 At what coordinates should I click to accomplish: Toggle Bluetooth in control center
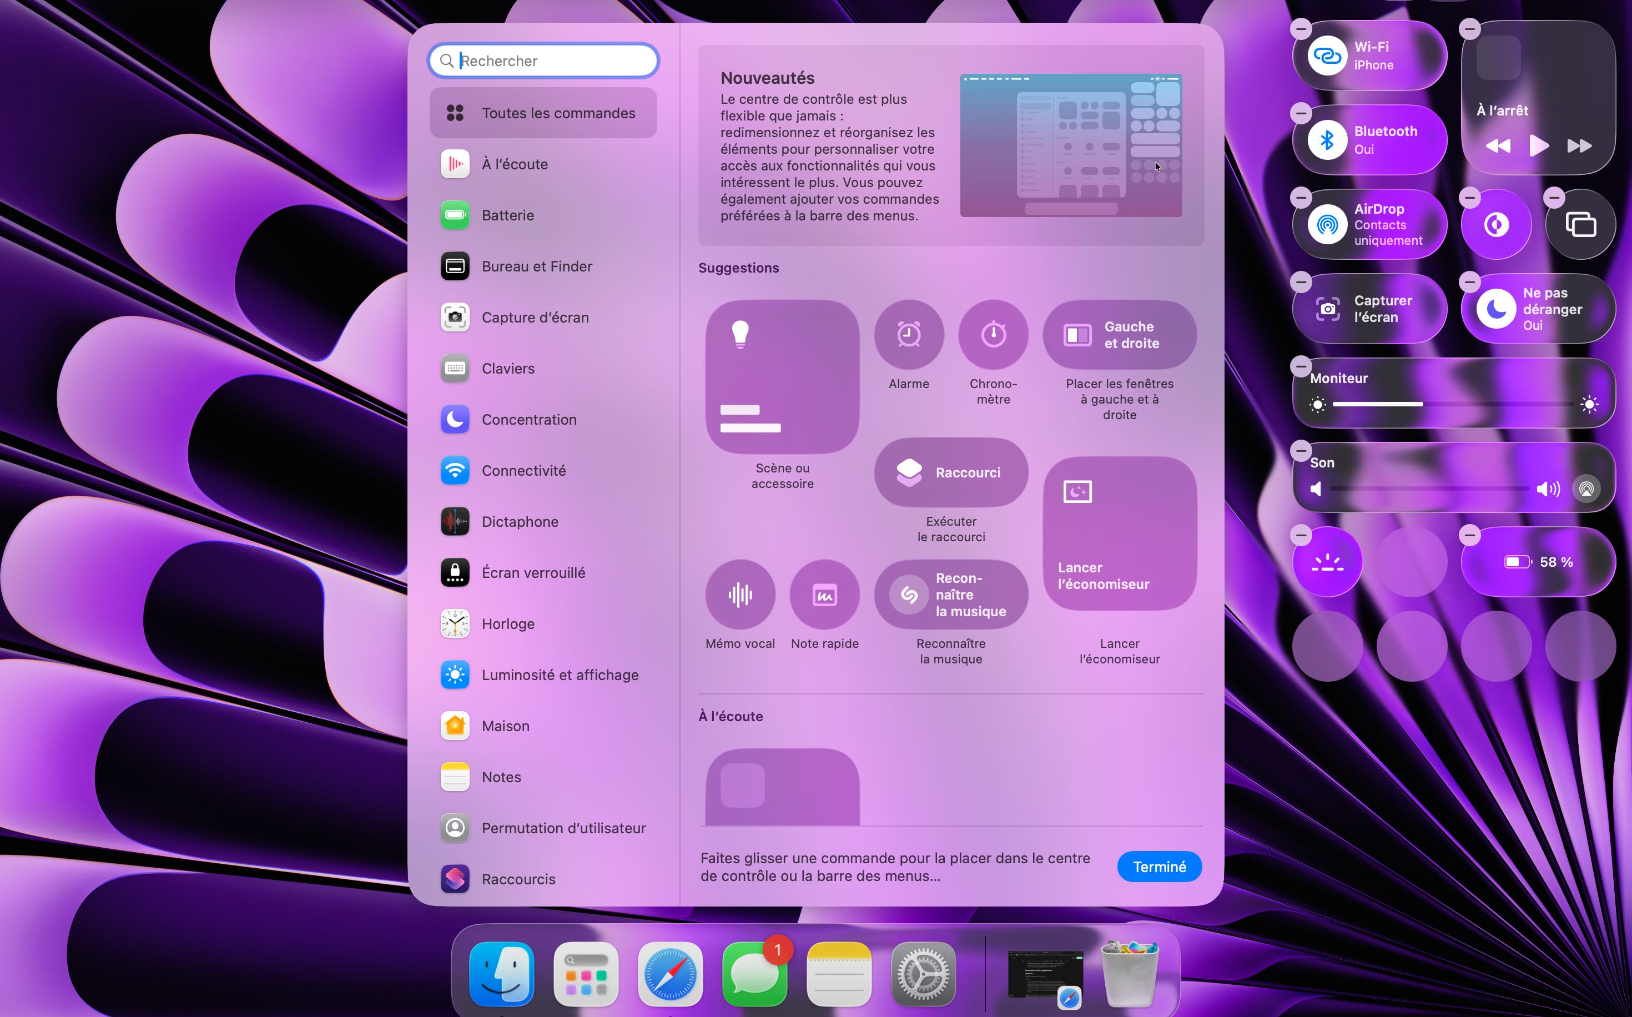coord(1327,140)
